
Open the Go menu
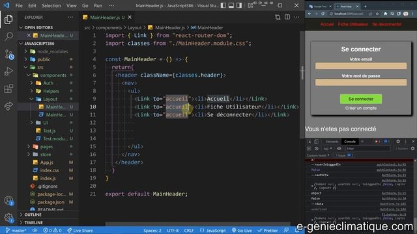pos(85,6)
